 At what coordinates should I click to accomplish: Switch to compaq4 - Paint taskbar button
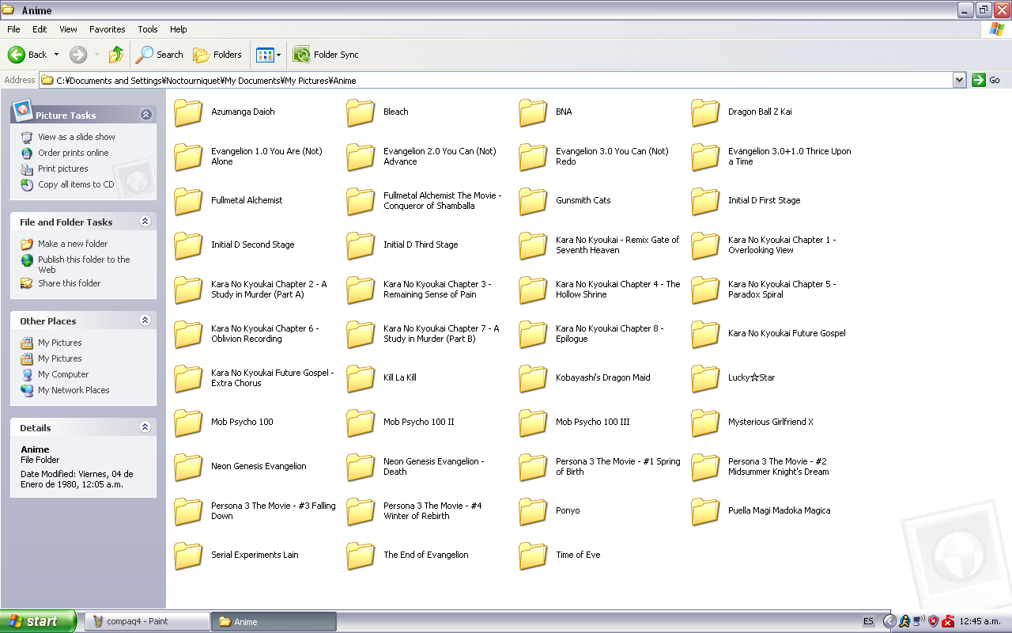pos(147,621)
